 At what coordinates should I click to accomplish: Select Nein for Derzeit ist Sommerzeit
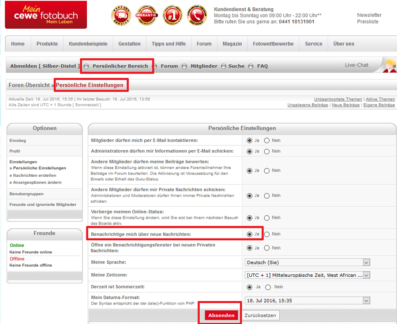pyautogui.click(x=268, y=287)
